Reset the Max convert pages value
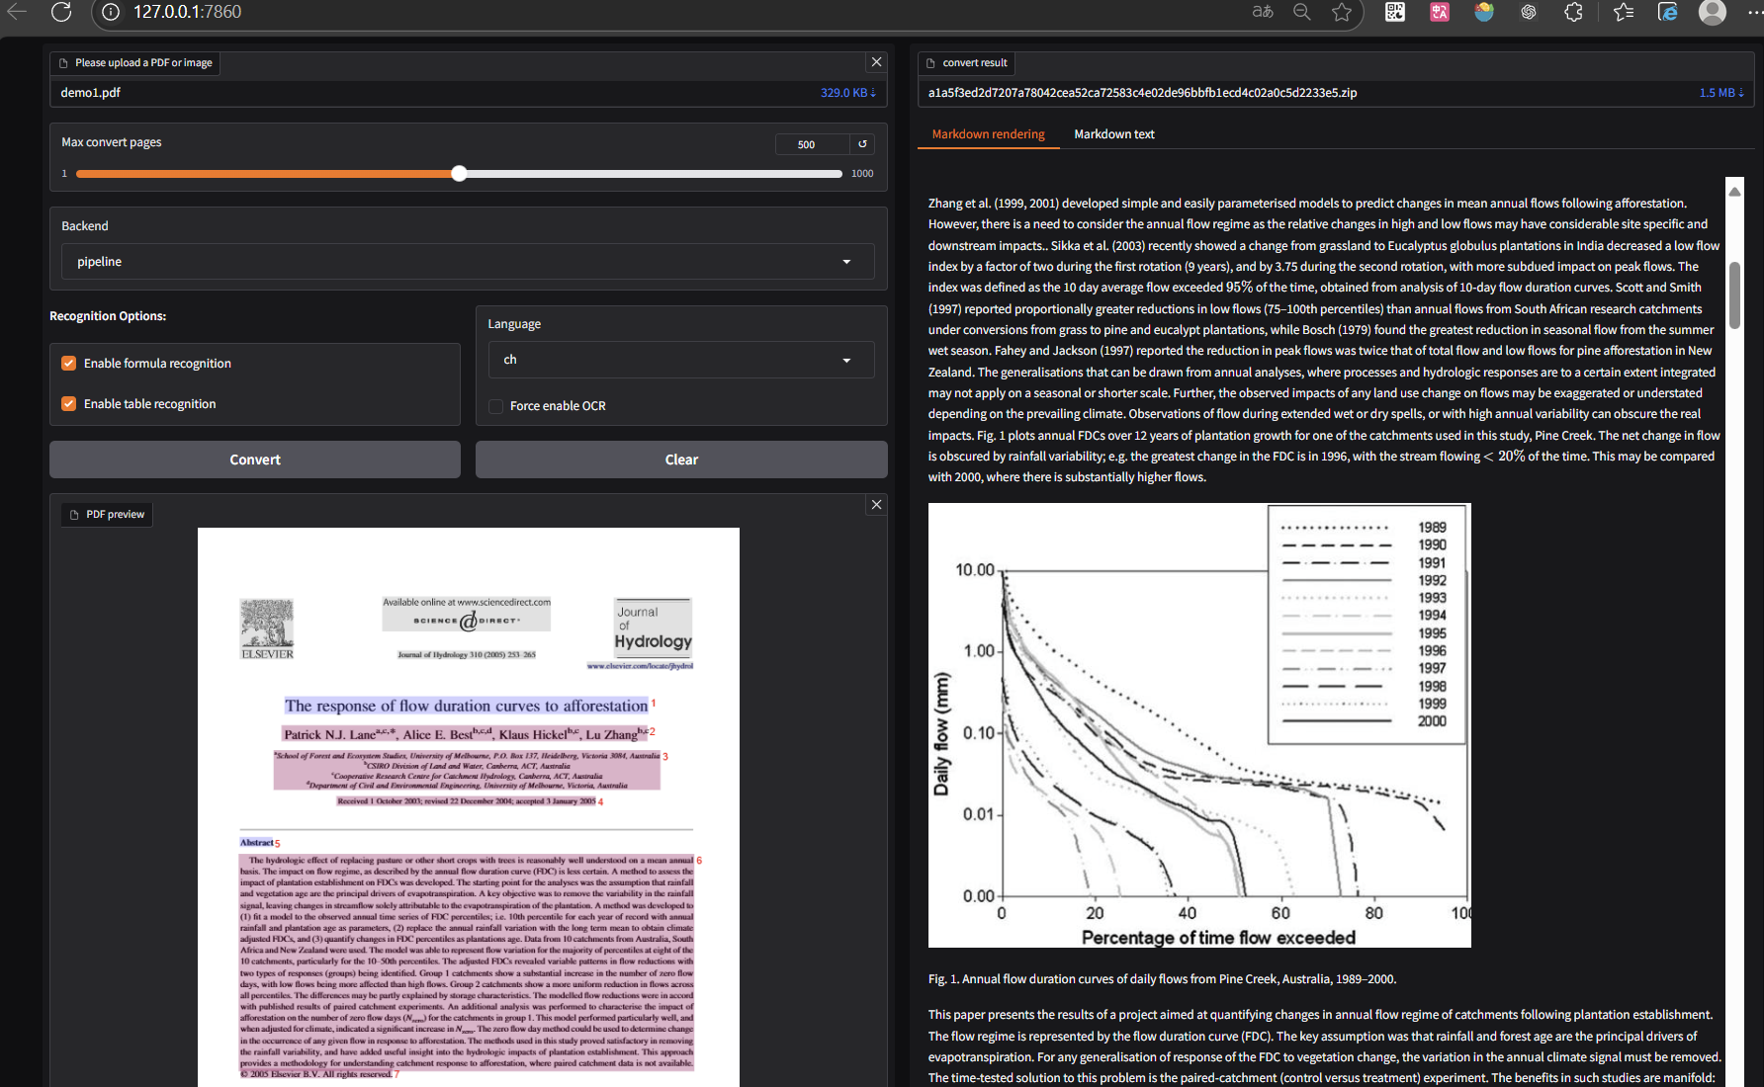The image size is (1764, 1087). point(862,144)
